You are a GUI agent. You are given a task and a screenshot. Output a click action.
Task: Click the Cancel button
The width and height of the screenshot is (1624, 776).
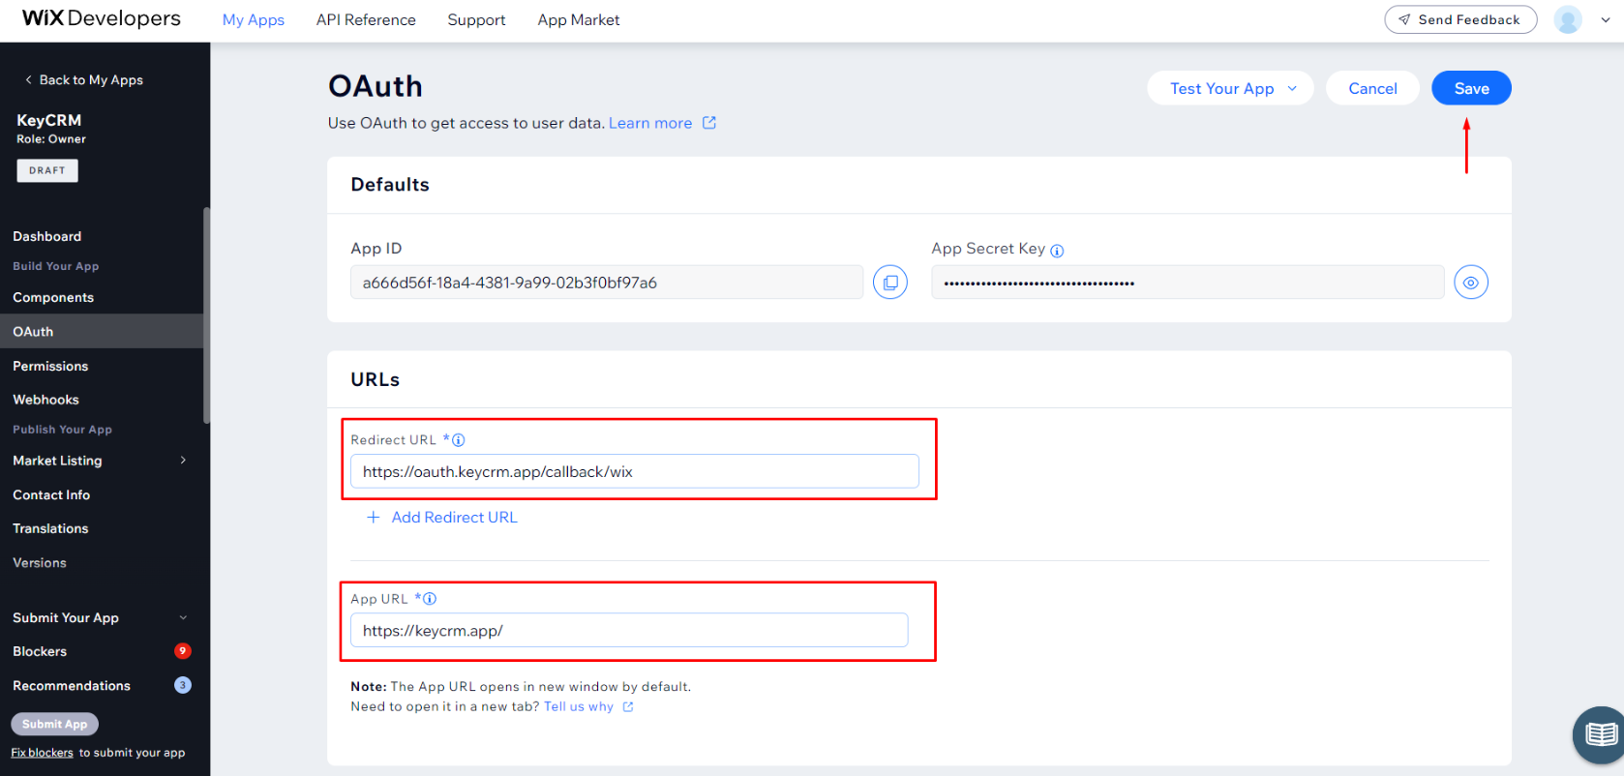(x=1372, y=88)
